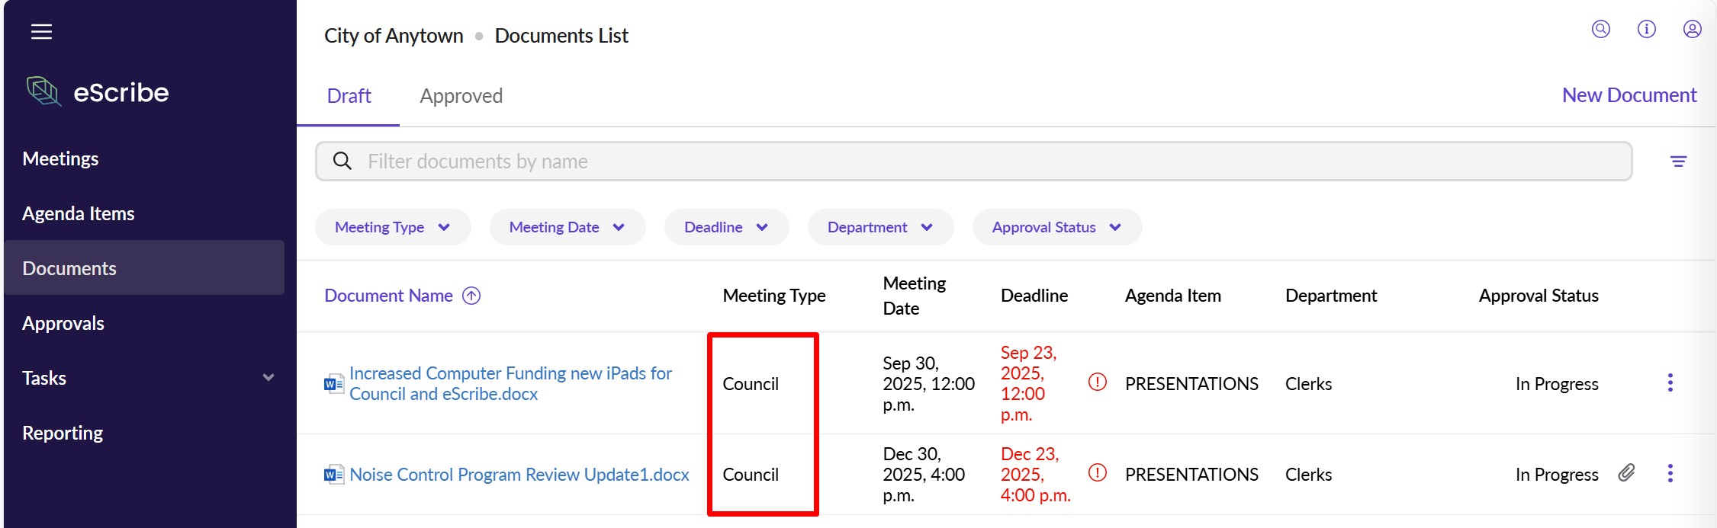This screenshot has height=528, width=1717.
Task: Open three-dot menu for Noise Control row
Action: click(x=1670, y=473)
